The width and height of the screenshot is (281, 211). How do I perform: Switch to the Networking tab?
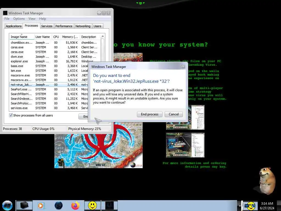(x=83, y=26)
